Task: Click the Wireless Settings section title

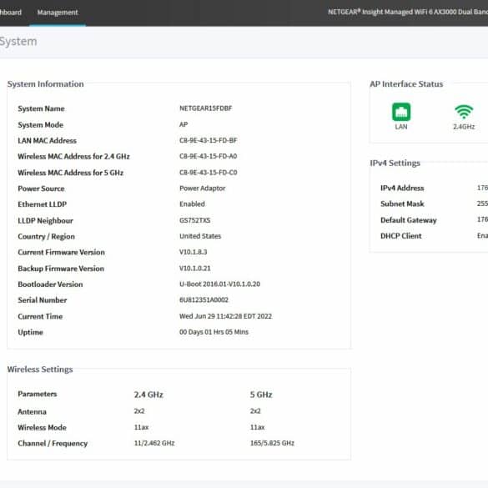Action: point(40,370)
